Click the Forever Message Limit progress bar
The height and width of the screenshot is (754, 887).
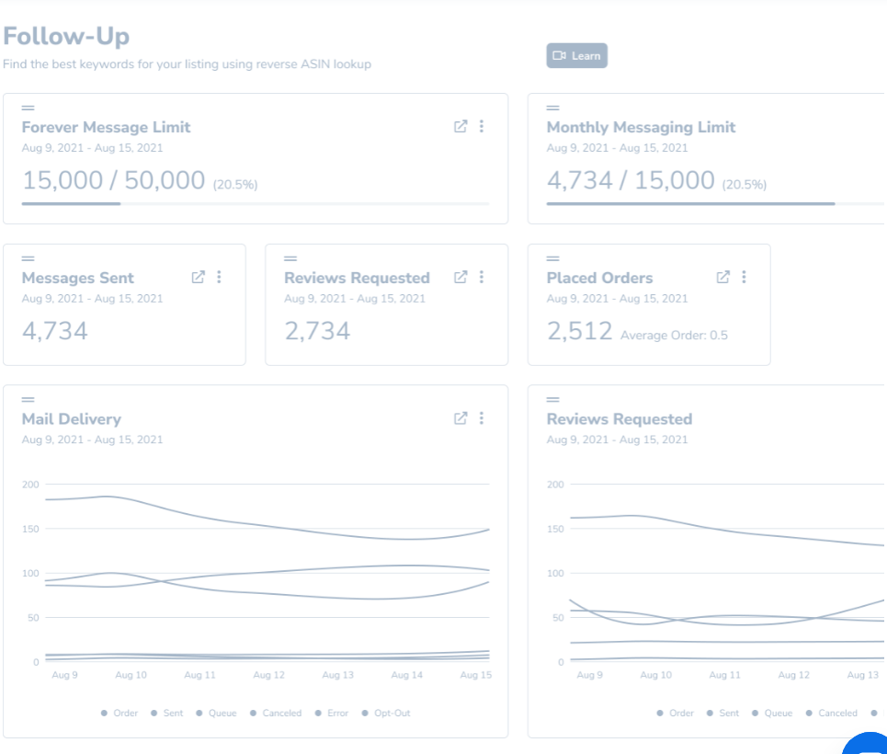tap(255, 203)
